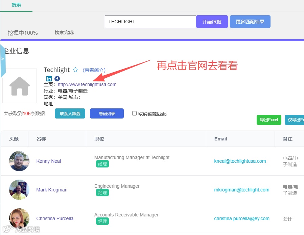Click 经理 tag under Accounts Receivable Manager
The width and height of the screenshot is (304, 235).
(102, 221)
